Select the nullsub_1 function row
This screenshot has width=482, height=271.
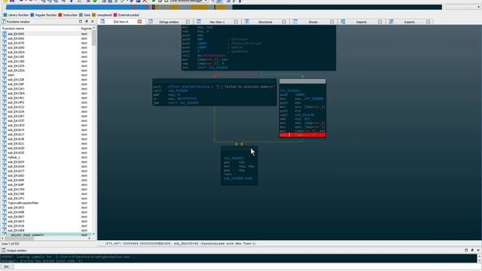pos(46,157)
